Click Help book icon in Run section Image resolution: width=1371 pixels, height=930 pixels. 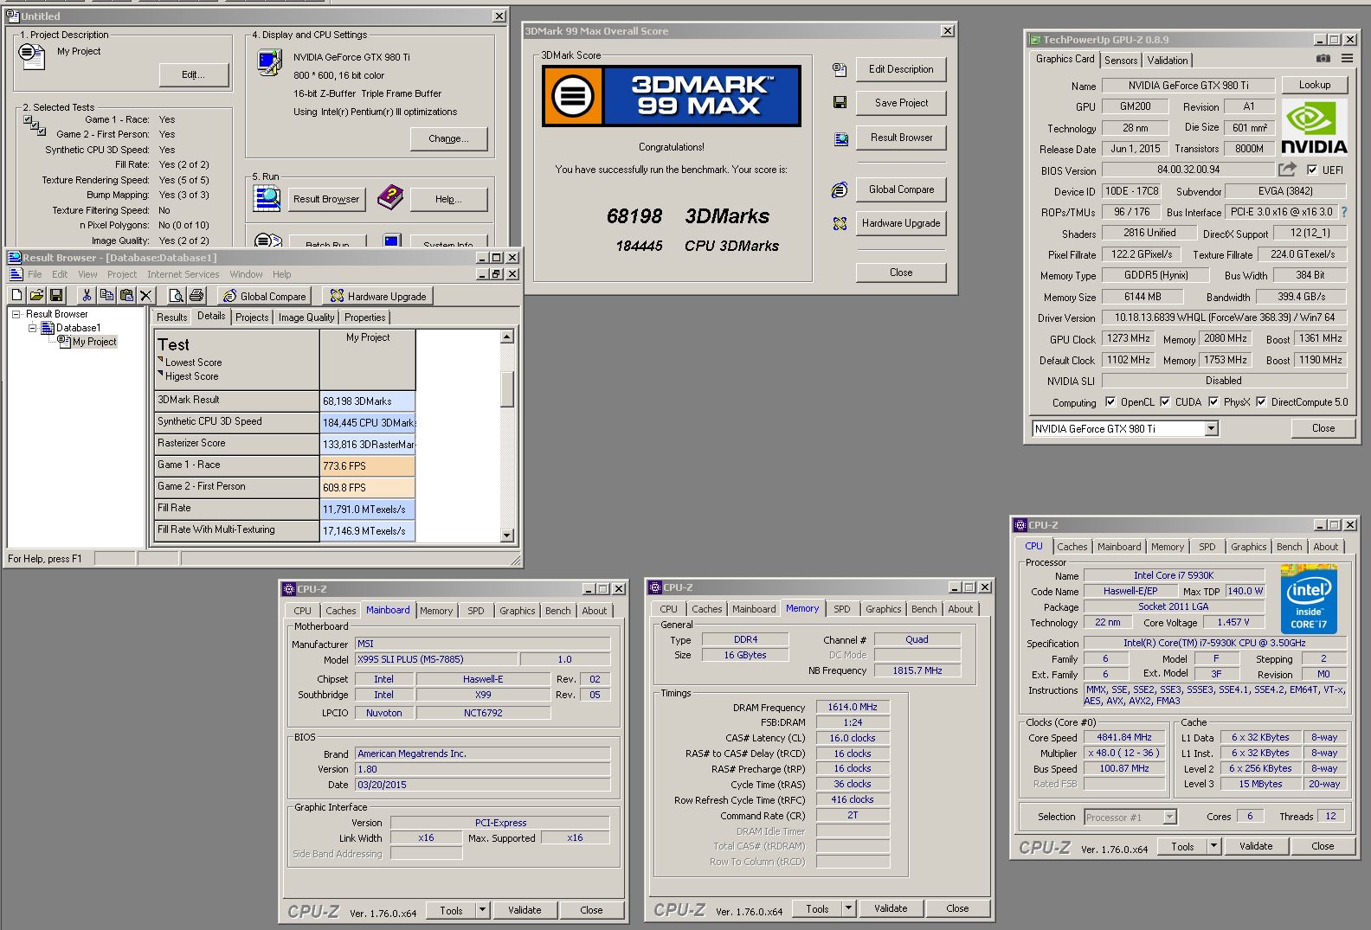390,198
